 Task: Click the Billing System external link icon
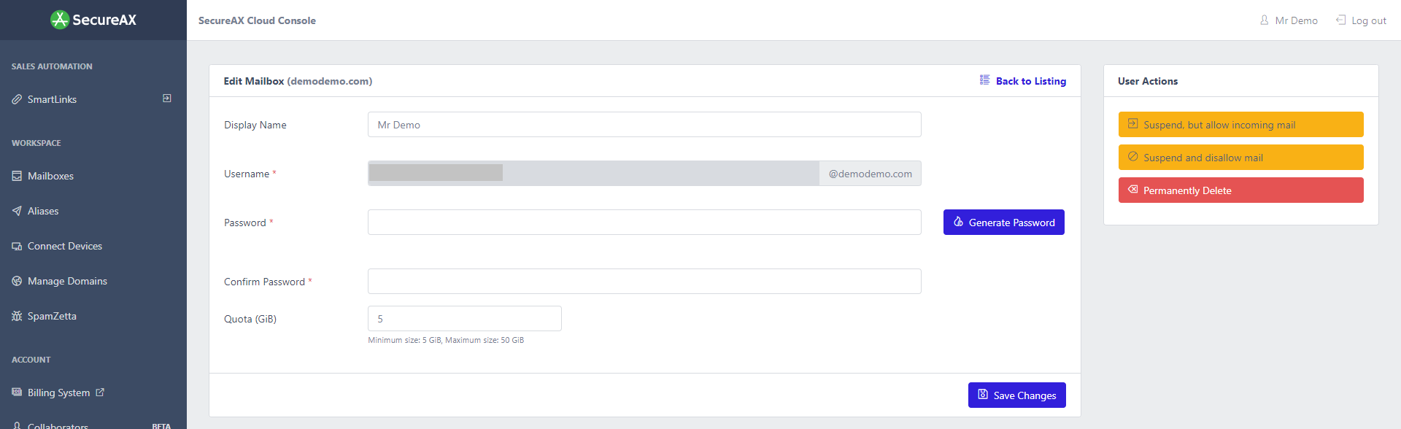100,393
